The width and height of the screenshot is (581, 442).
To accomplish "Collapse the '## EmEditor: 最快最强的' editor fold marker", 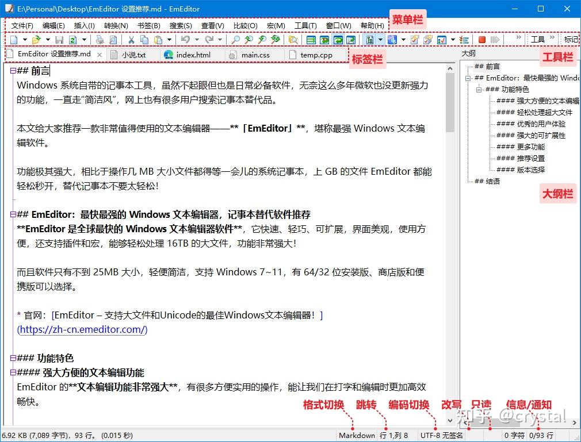I will (x=13, y=214).
